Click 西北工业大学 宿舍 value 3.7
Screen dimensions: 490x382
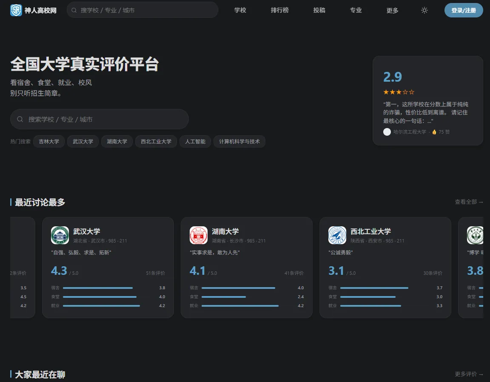coord(439,288)
